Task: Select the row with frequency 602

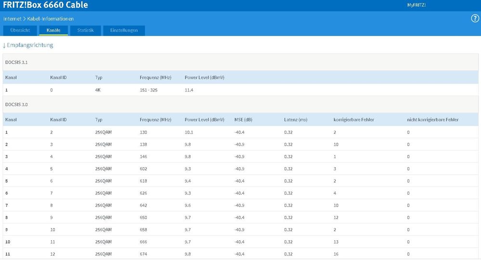Action: [x=143, y=169]
